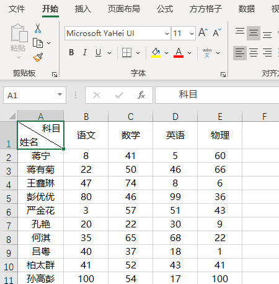This screenshot has width=279, height=284.
Task: Click the wén phonetic guide icon
Action: point(207,53)
